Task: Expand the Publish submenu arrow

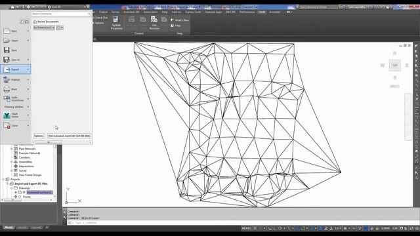Action: 28,79
